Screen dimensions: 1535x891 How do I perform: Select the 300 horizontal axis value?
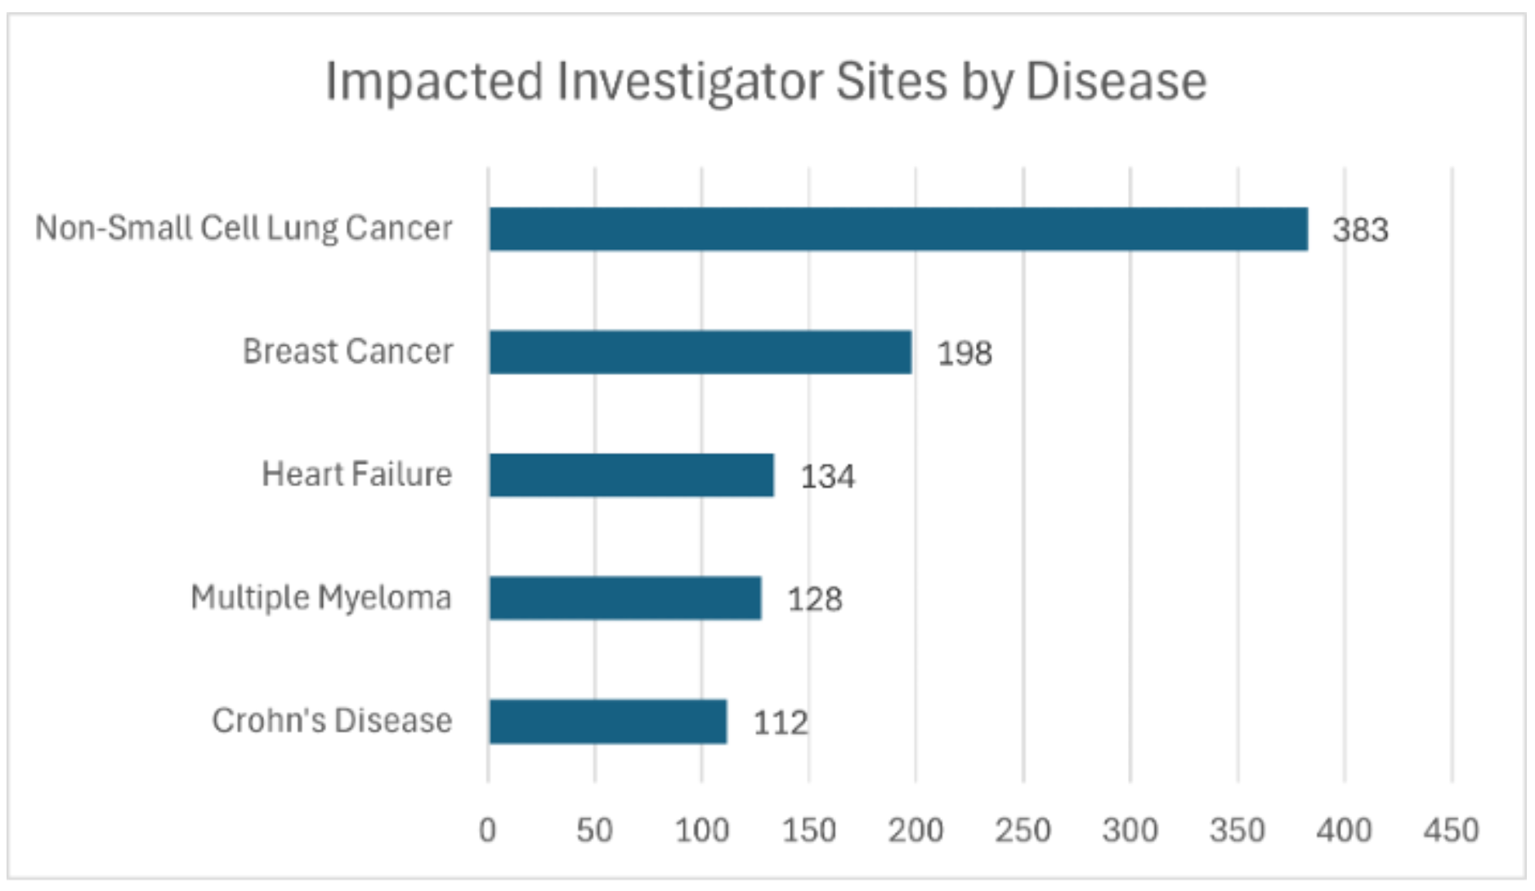click(x=1130, y=831)
